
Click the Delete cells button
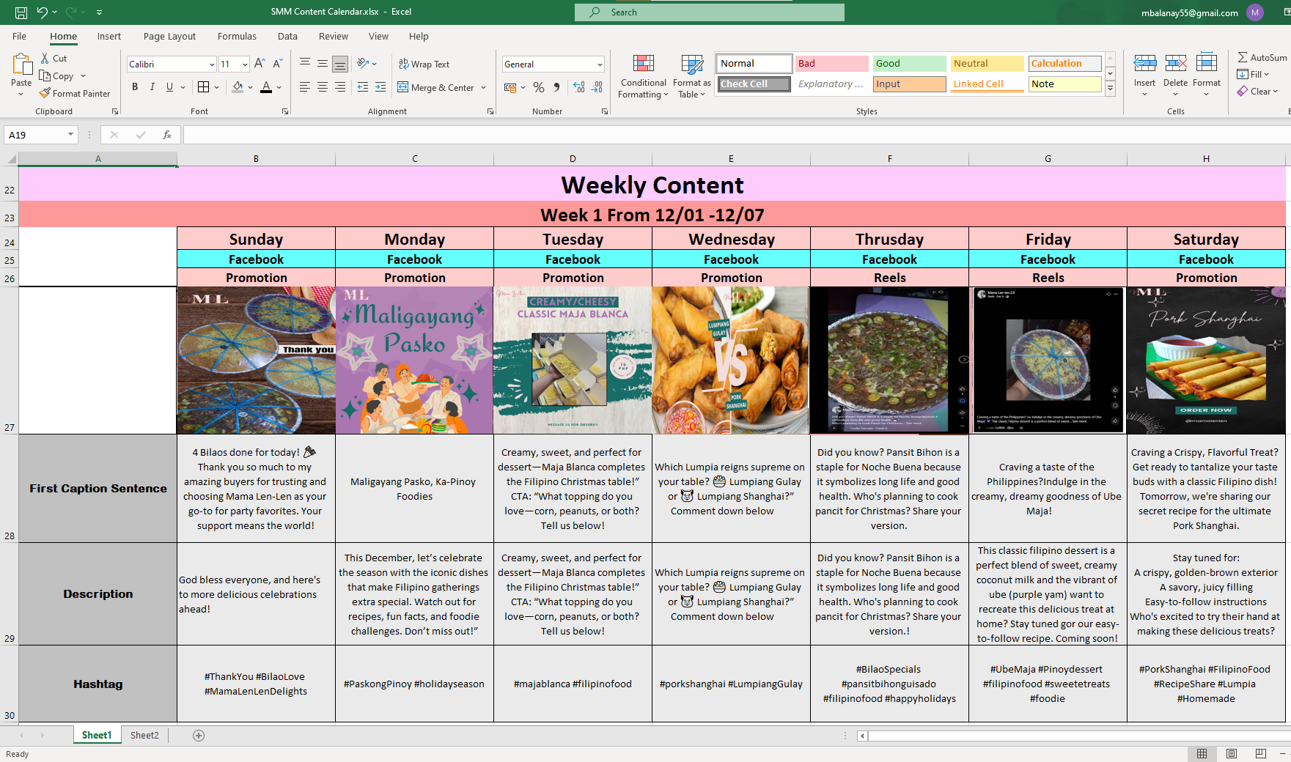(x=1175, y=75)
